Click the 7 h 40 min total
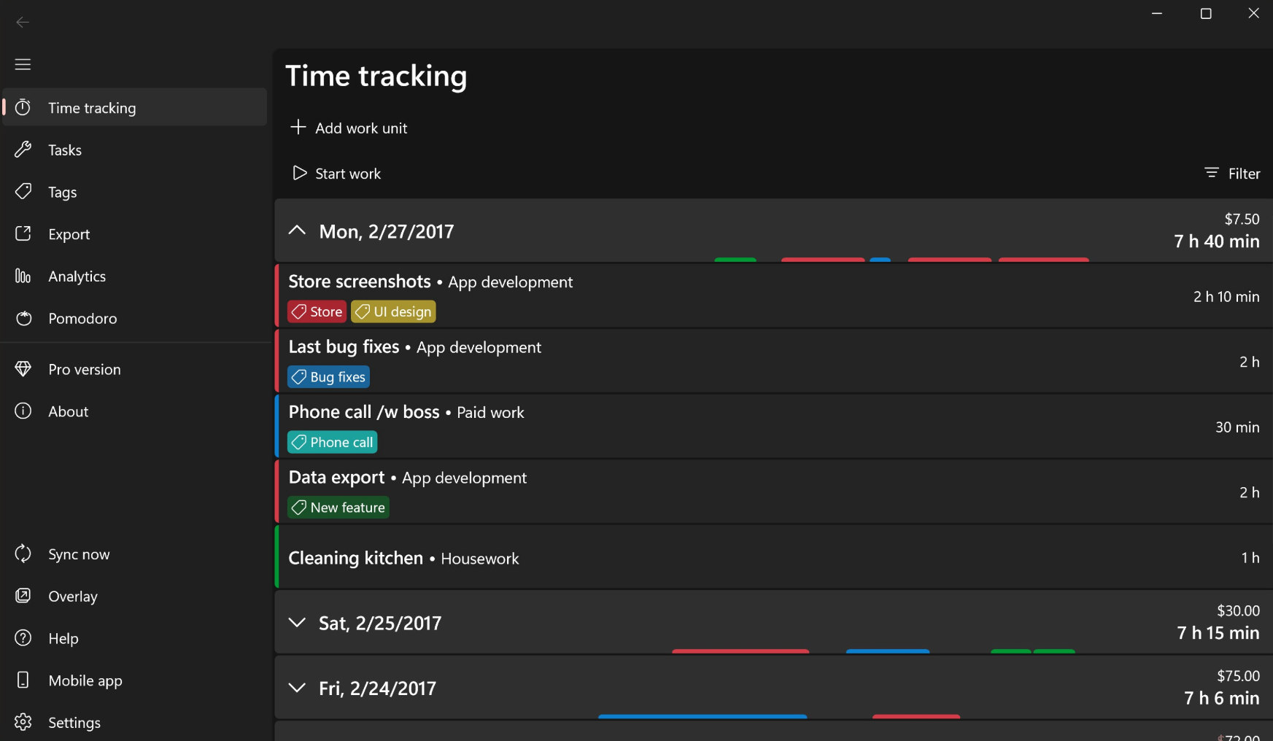Viewport: 1273px width, 741px height. point(1216,241)
